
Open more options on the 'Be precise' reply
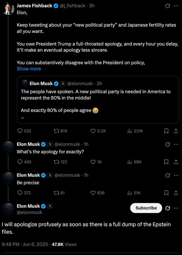click(x=176, y=175)
